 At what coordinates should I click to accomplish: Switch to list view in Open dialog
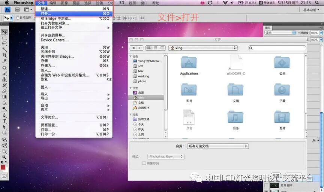pos(156,48)
